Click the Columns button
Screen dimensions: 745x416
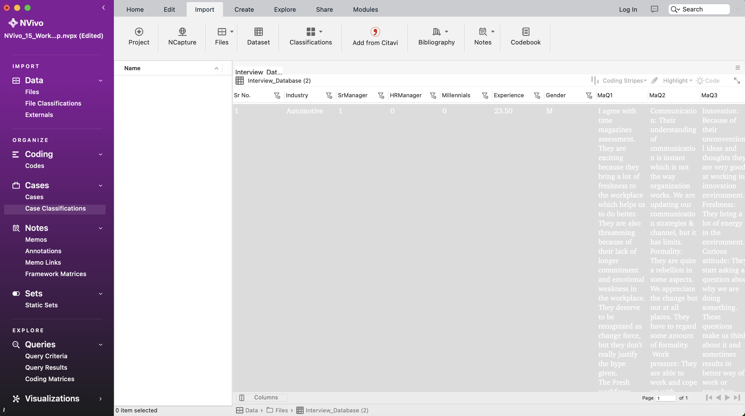point(262,398)
